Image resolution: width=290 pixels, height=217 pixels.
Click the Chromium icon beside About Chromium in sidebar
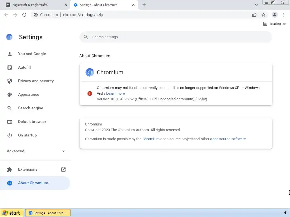tap(9, 183)
